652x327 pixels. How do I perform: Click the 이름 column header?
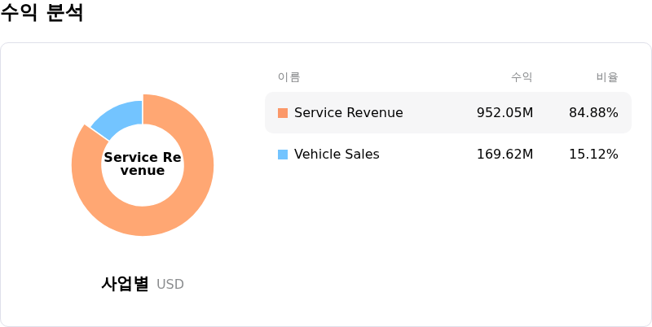(x=289, y=77)
